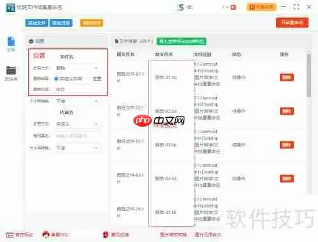Click the new name cell ending 03.txt
Viewport: 318px width, 242px height.
[166, 145]
